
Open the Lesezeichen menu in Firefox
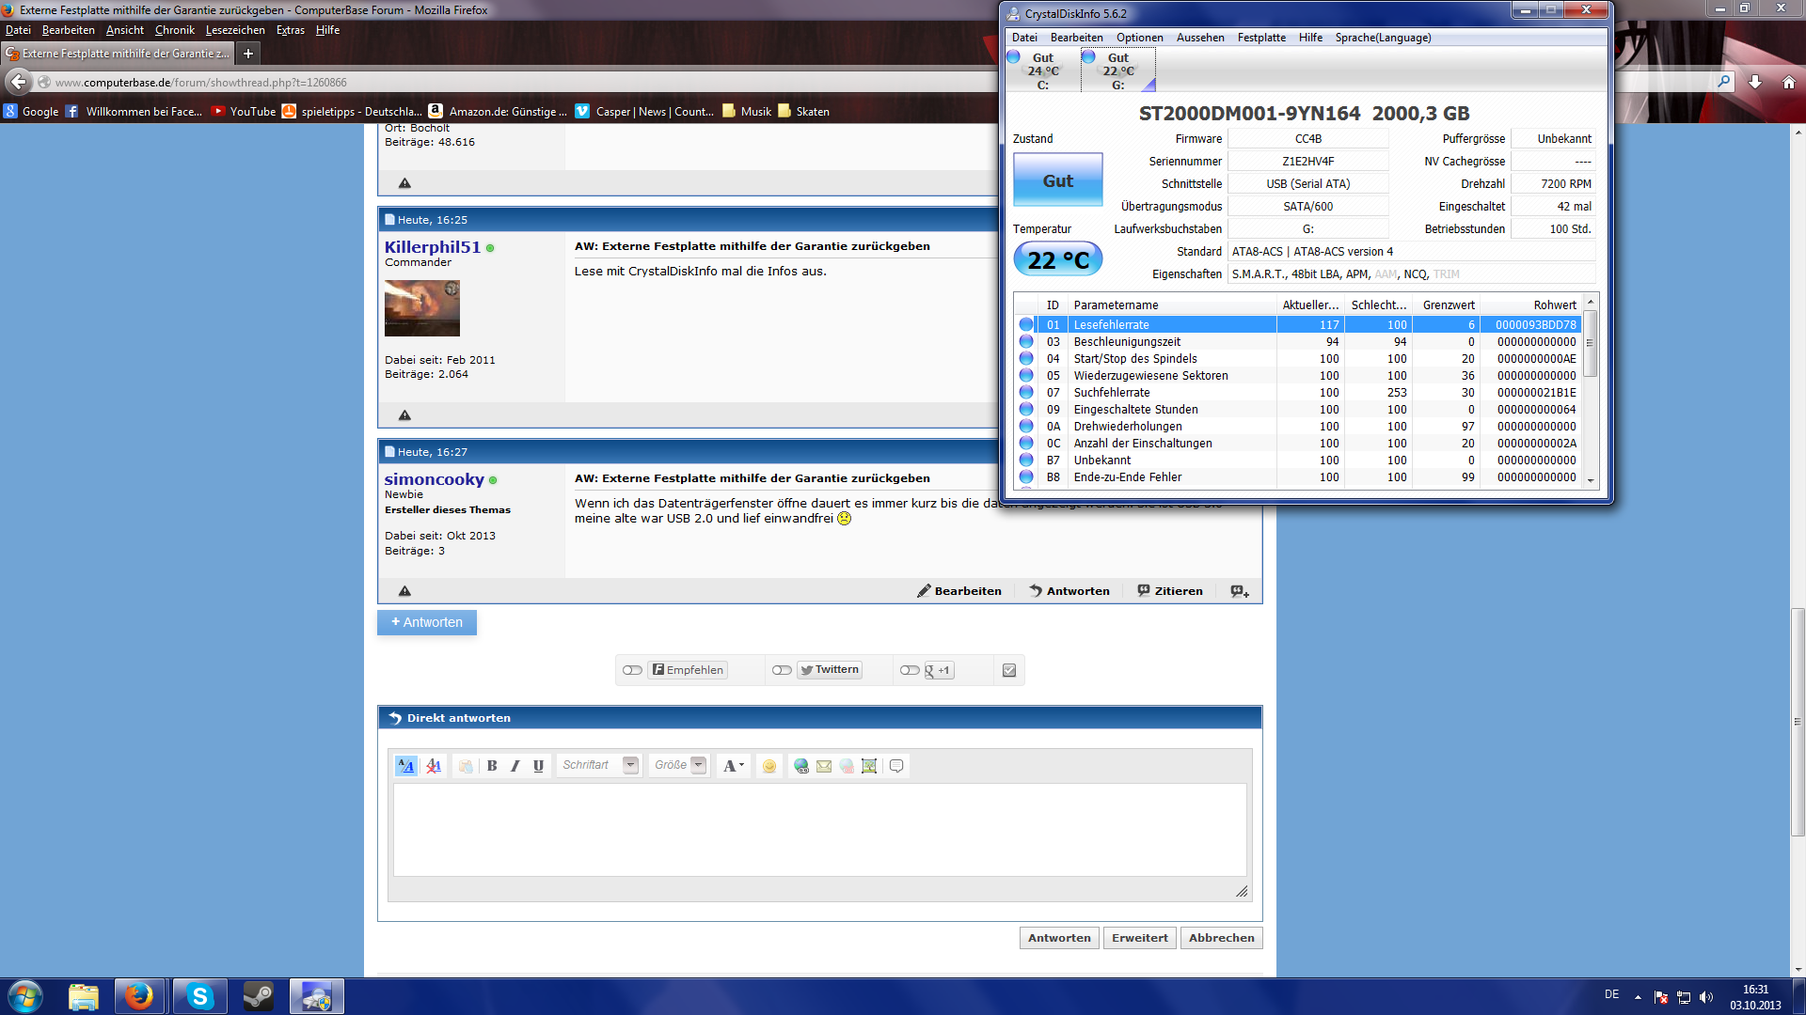click(x=235, y=30)
